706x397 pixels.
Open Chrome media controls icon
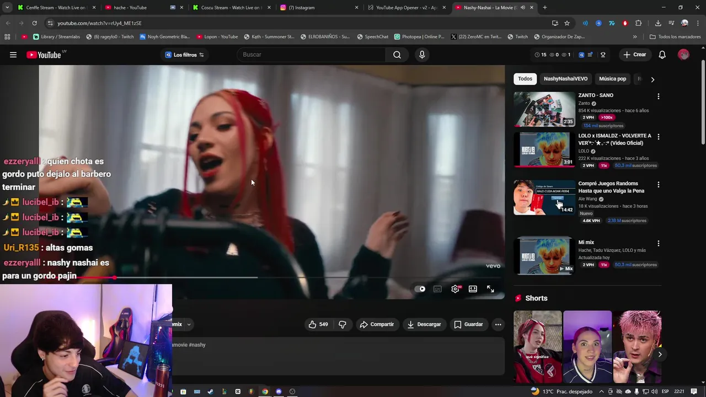point(671,23)
